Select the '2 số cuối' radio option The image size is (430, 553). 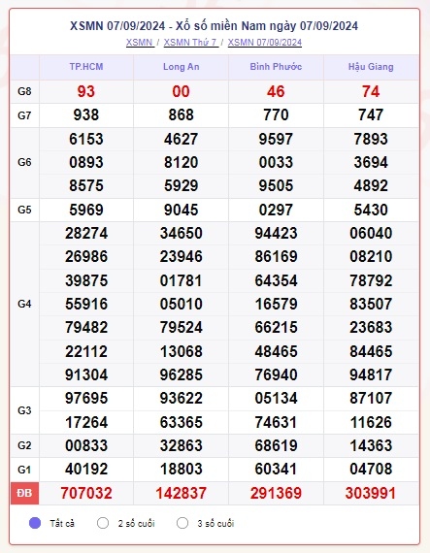103,523
